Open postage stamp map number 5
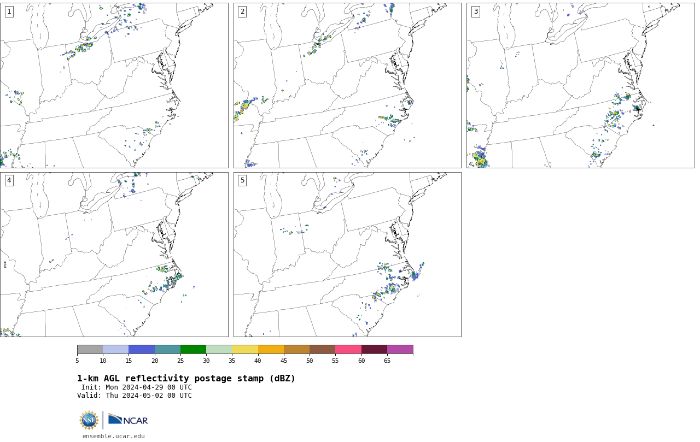 tap(347, 255)
